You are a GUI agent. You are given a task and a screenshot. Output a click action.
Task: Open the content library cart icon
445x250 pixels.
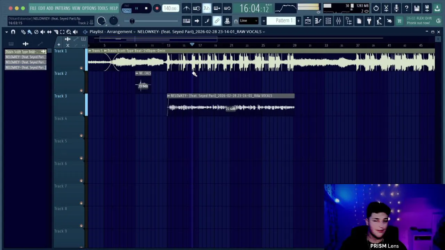[x=399, y=21]
